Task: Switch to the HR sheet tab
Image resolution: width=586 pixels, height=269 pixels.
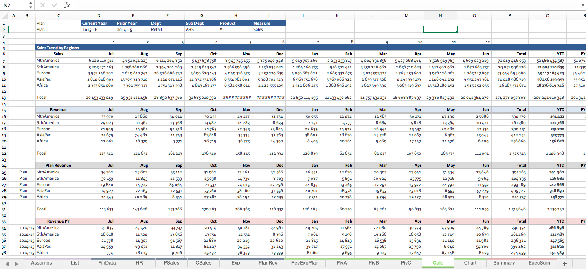Action: pyautogui.click(x=139, y=263)
